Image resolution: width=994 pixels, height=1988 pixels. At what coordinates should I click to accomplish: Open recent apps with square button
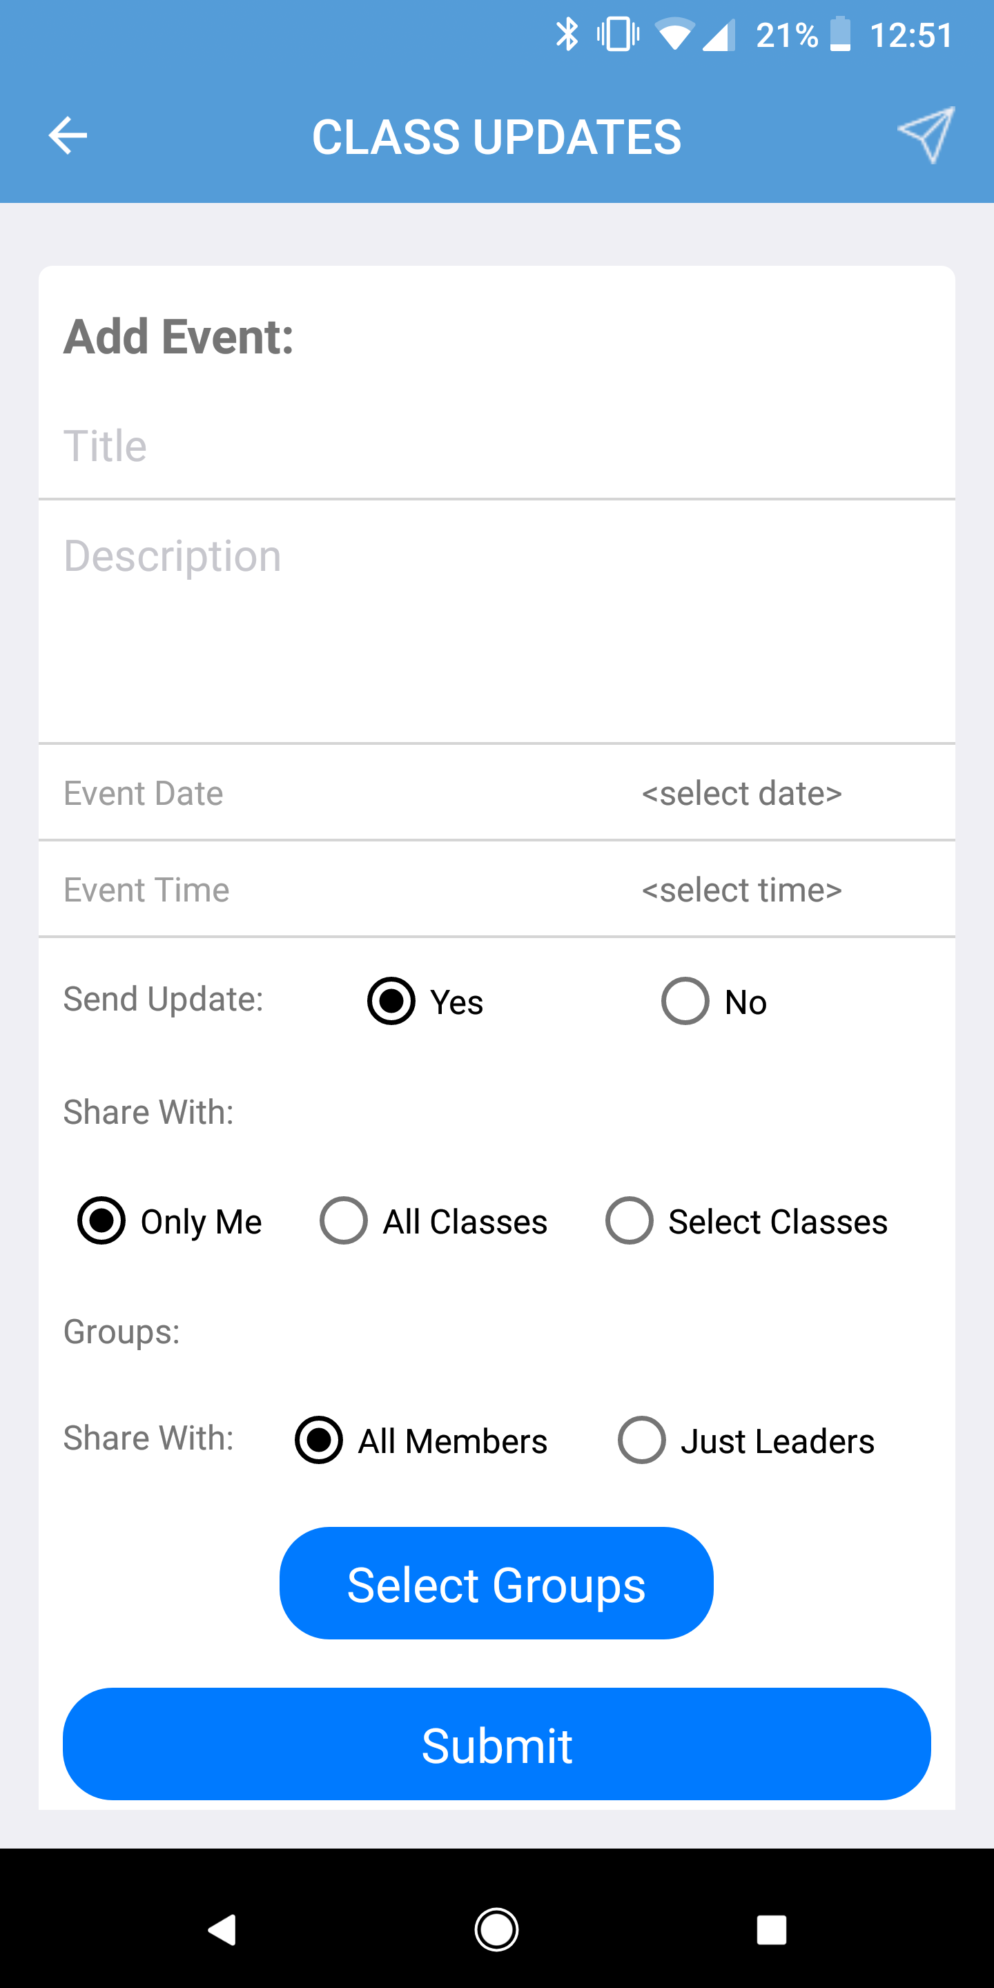(771, 1929)
